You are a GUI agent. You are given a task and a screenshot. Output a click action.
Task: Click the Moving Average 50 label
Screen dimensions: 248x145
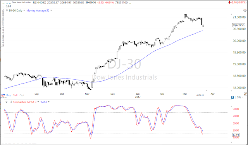point(38,10)
